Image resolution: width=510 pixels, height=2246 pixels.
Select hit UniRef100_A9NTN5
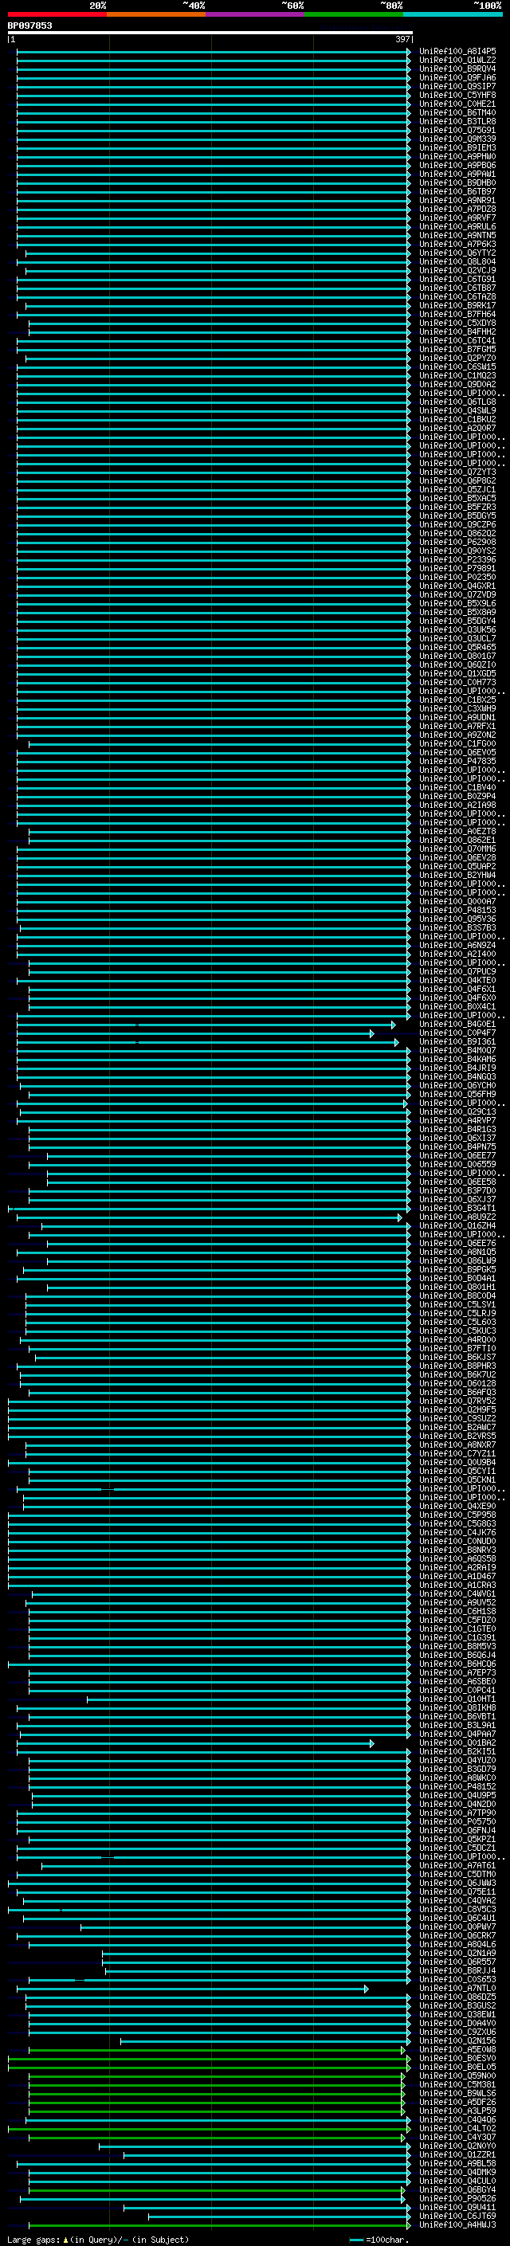(x=457, y=235)
